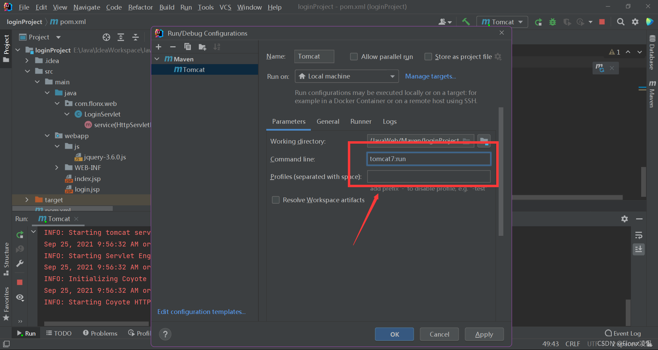Click Run console horizontal scrollbar

pyautogui.click(x=97, y=324)
